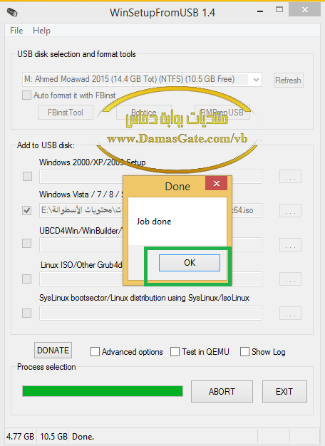The image size is (325, 446).
Task: Click browse button for Linux ISO/Grub4dos
Action: click(x=290, y=279)
